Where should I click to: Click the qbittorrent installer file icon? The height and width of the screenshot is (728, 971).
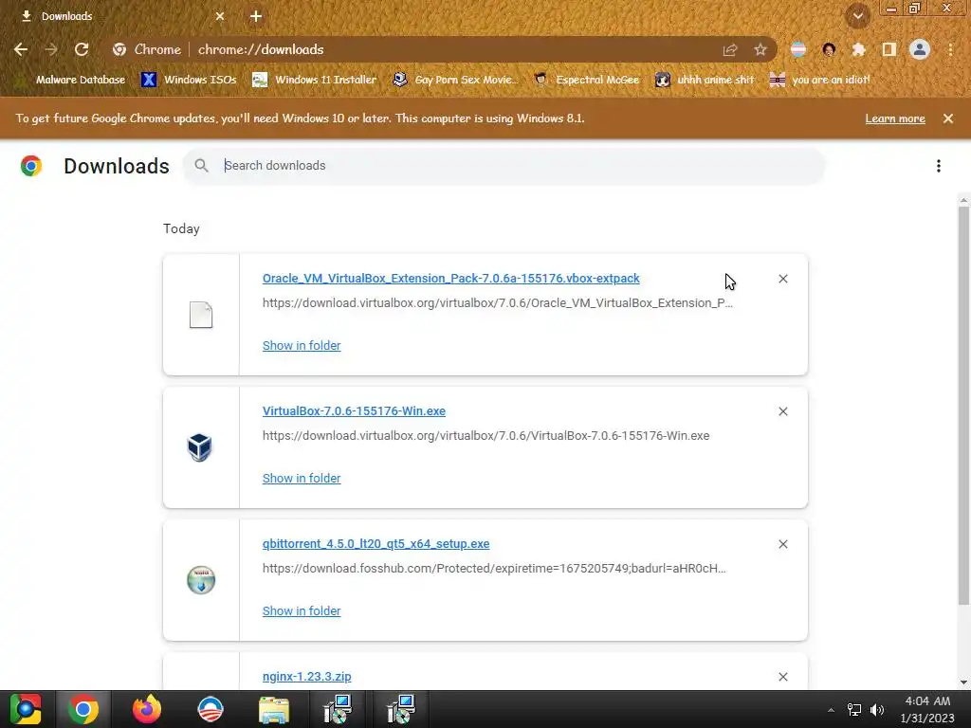201,580
